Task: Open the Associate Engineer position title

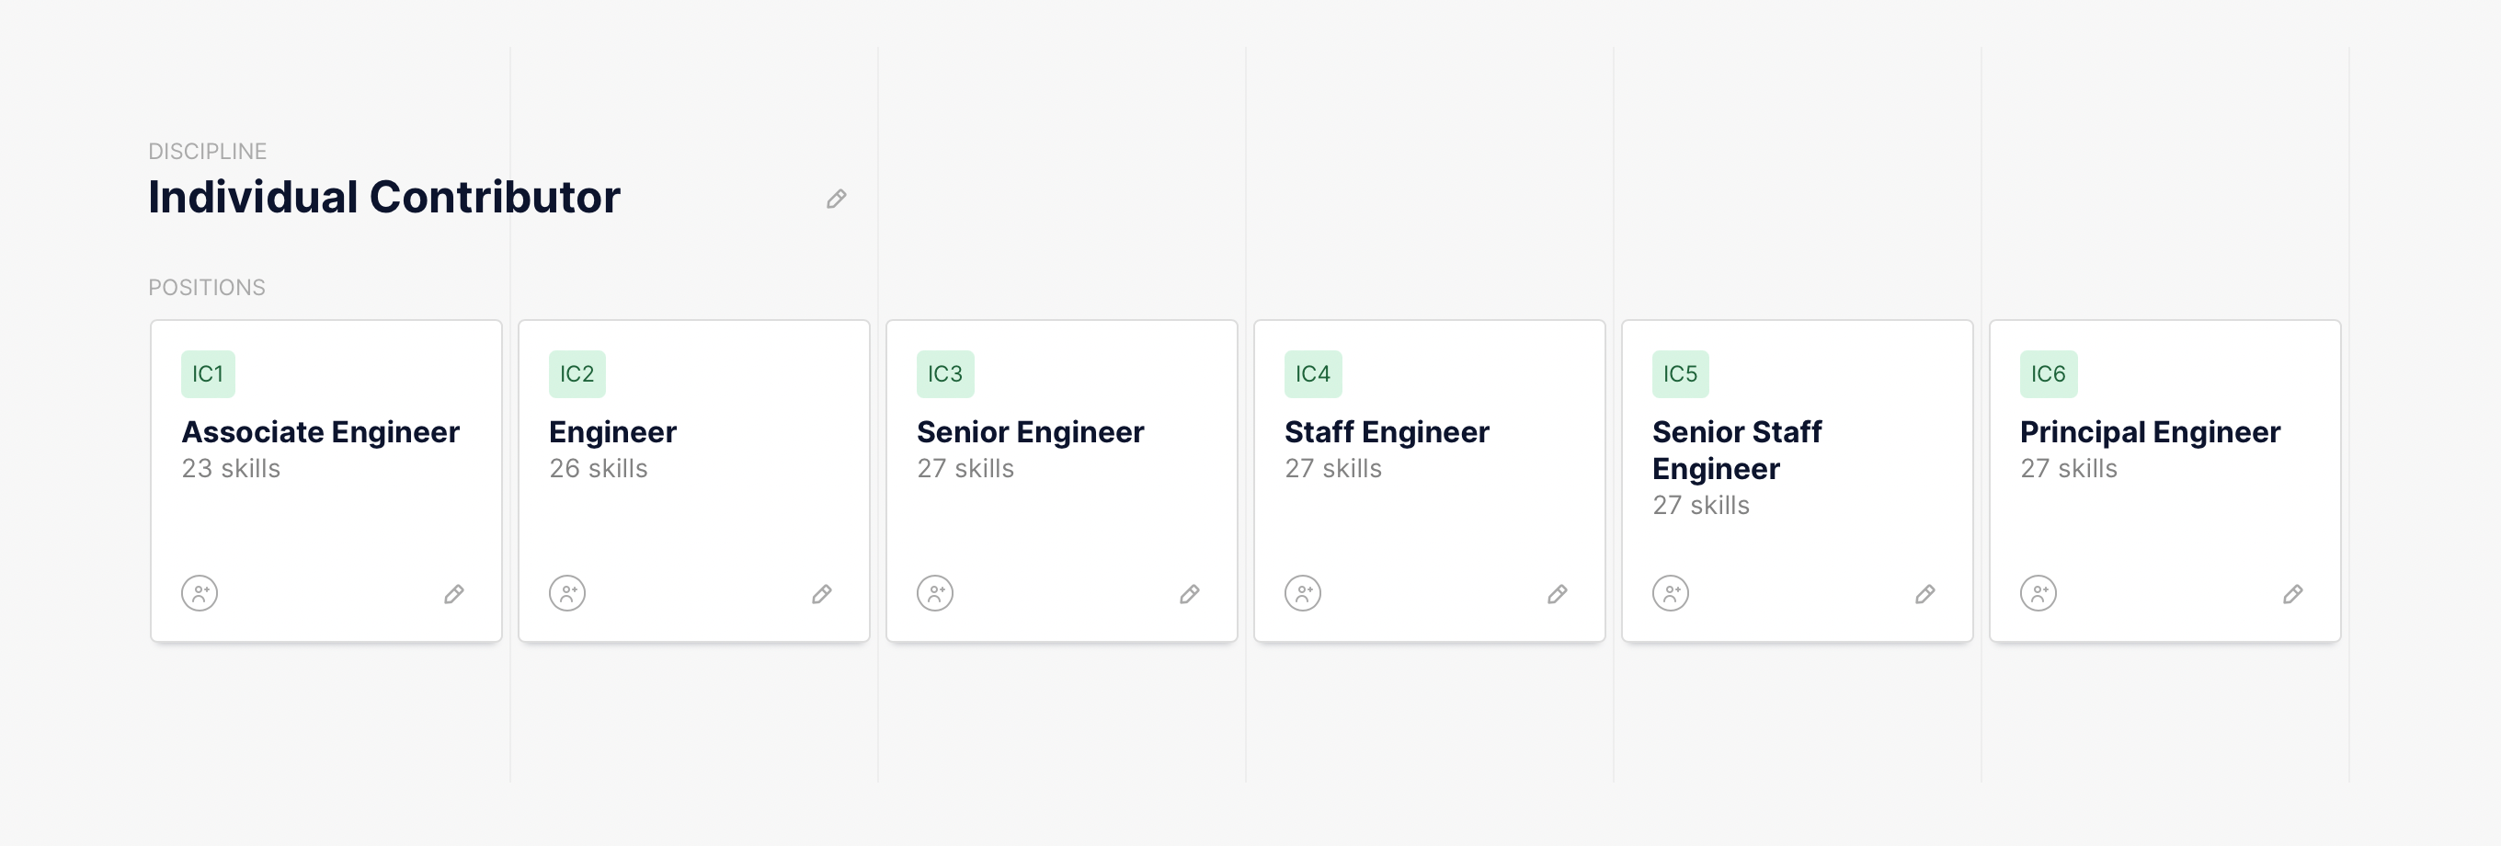Action: (x=320, y=432)
